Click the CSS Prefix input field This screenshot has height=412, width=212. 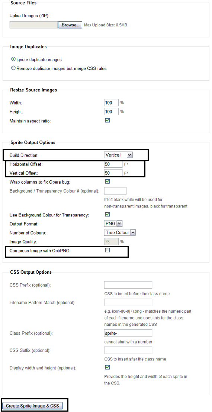[128, 285]
